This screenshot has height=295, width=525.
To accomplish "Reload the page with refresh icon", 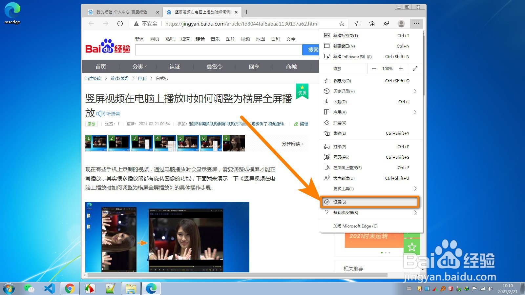I will (120, 24).
